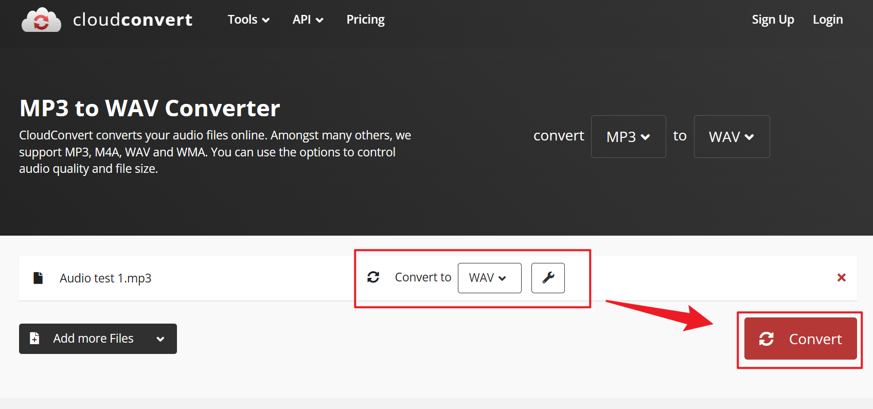Click the refresh arrows icon beside Convert to
The height and width of the screenshot is (409, 873).
(373, 277)
